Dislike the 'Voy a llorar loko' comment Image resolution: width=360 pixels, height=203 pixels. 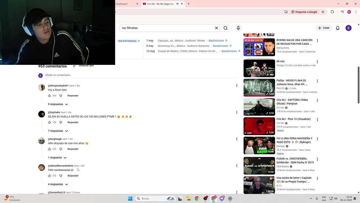[61, 96]
